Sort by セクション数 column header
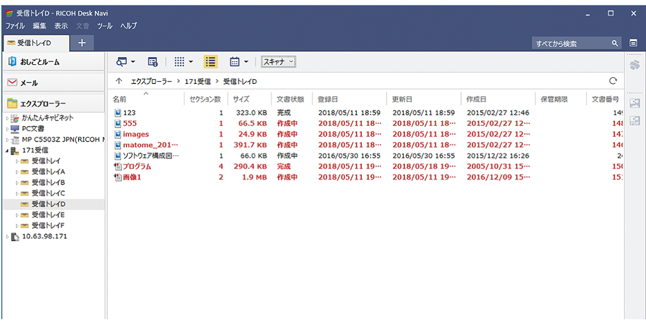The width and height of the screenshot is (646, 323). pos(206,99)
